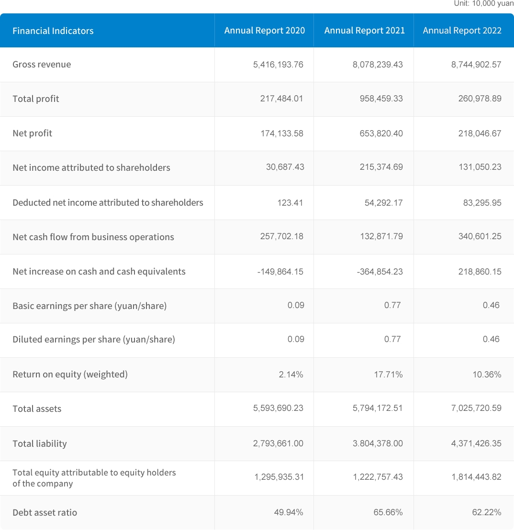This screenshot has height=530, width=514.
Task: Click the Gross revenue row label
Action: 42,65
